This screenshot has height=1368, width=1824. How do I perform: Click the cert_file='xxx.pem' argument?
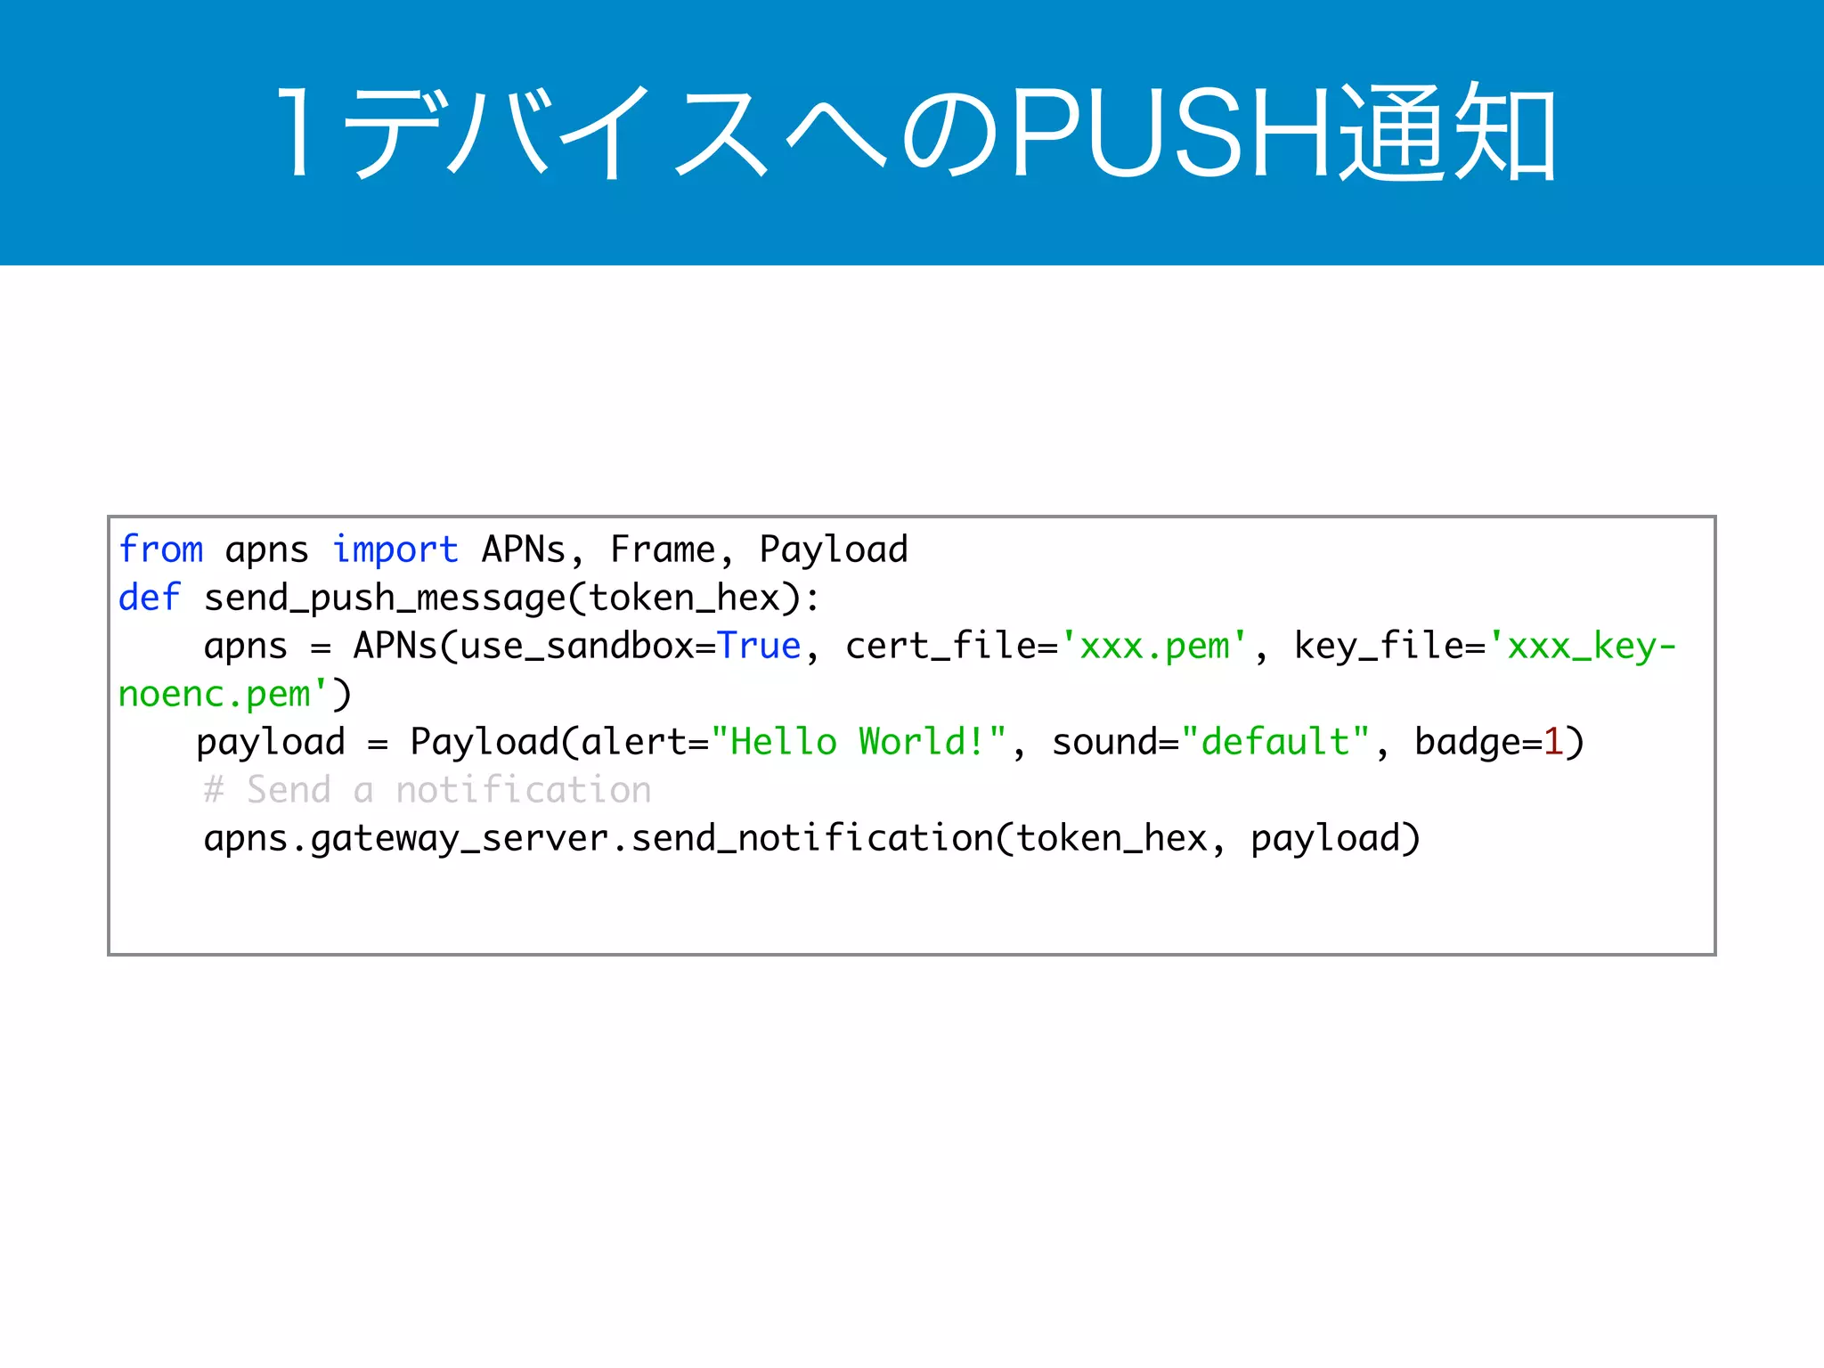pyautogui.click(x=1046, y=646)
